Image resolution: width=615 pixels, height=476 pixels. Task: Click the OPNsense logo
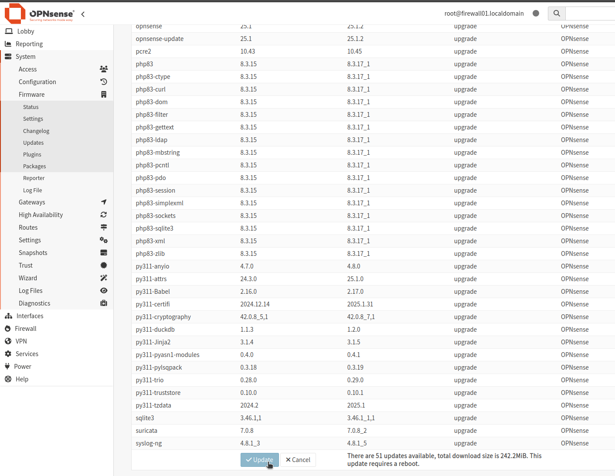point(40,14)
